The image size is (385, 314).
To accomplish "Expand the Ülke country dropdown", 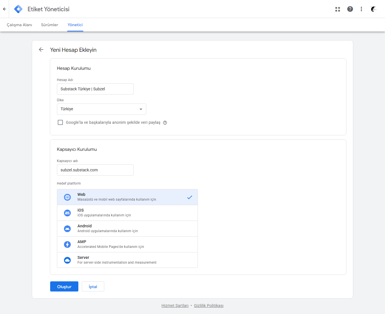I will [101, 109].
